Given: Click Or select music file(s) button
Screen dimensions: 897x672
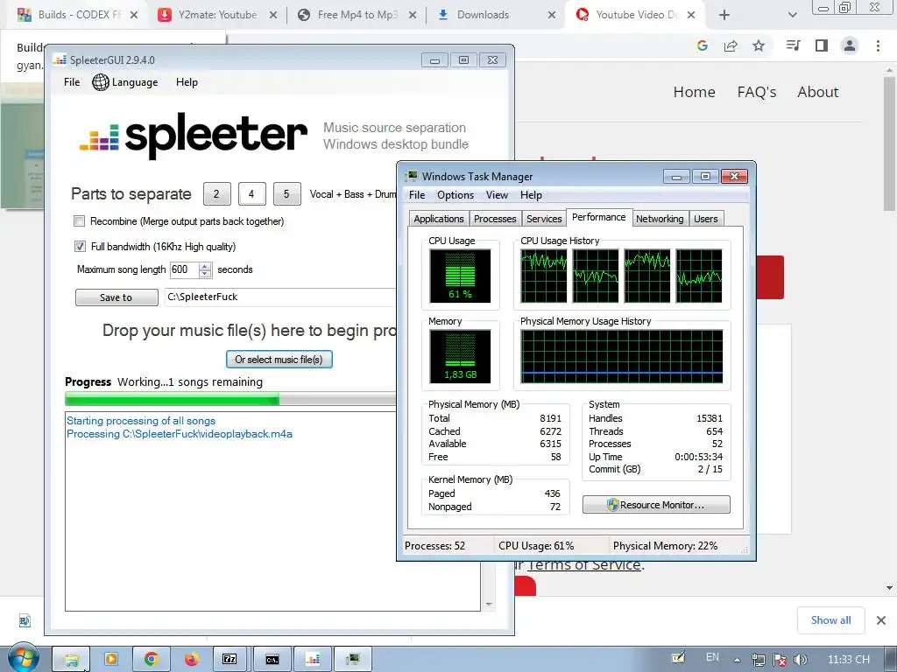Looking at the screenshot, I should point(279,360).
